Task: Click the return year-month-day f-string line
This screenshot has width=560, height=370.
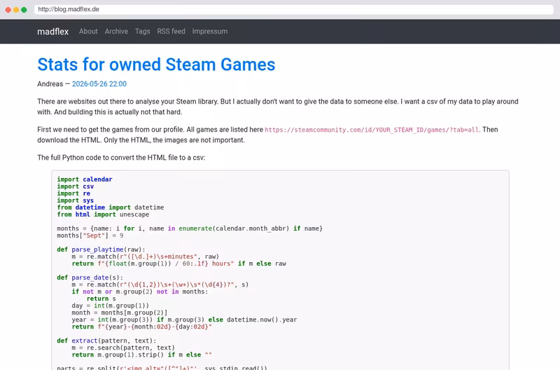Action: click(x=142, y=327)
